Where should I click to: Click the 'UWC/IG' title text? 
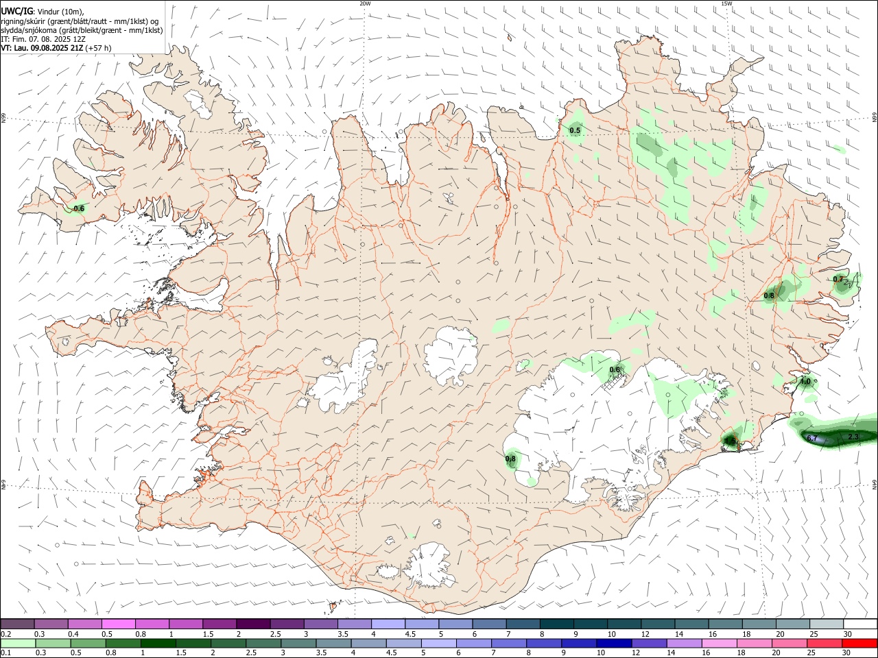pos(16,12)
